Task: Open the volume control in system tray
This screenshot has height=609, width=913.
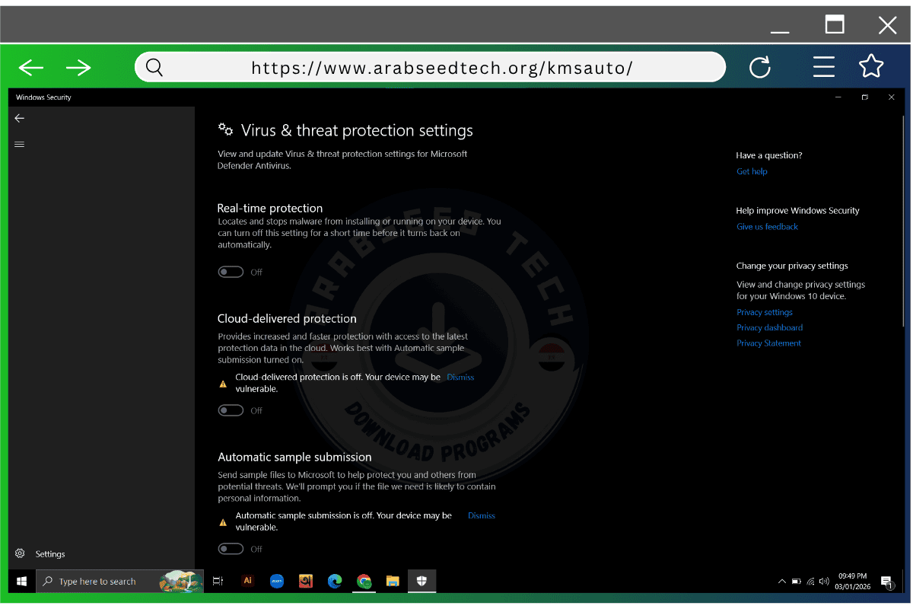Action: [824, 582]
